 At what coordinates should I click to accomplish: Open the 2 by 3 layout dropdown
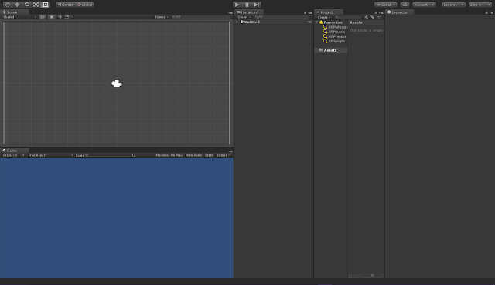pyautogui.click(x=480, y=5)
